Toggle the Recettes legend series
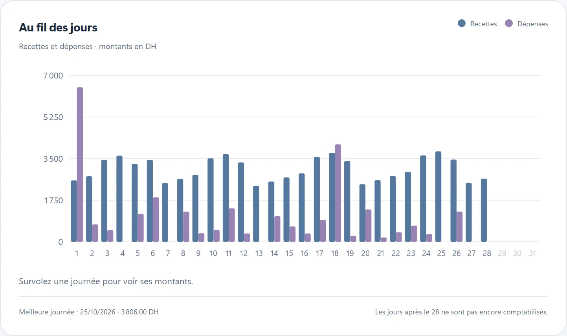567x336 pixels. point(477,24)
